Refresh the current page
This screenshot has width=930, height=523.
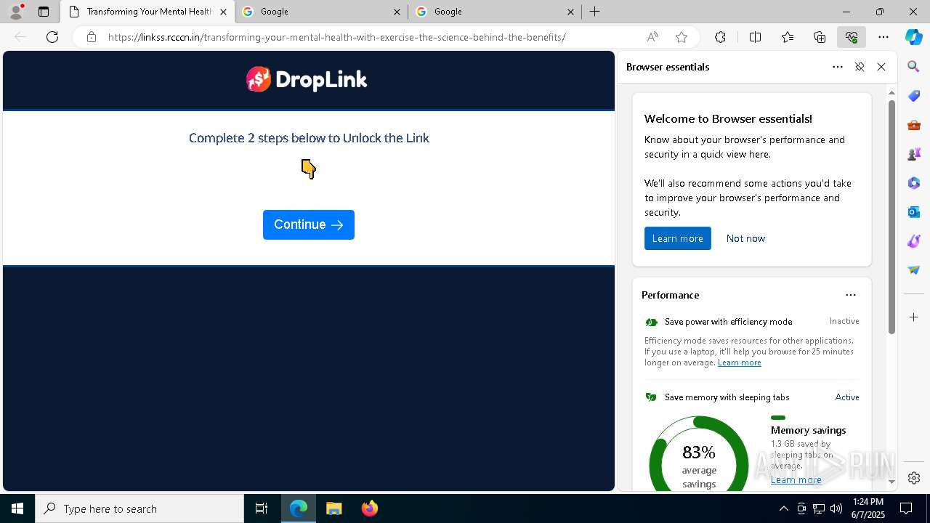pos(52,37)
